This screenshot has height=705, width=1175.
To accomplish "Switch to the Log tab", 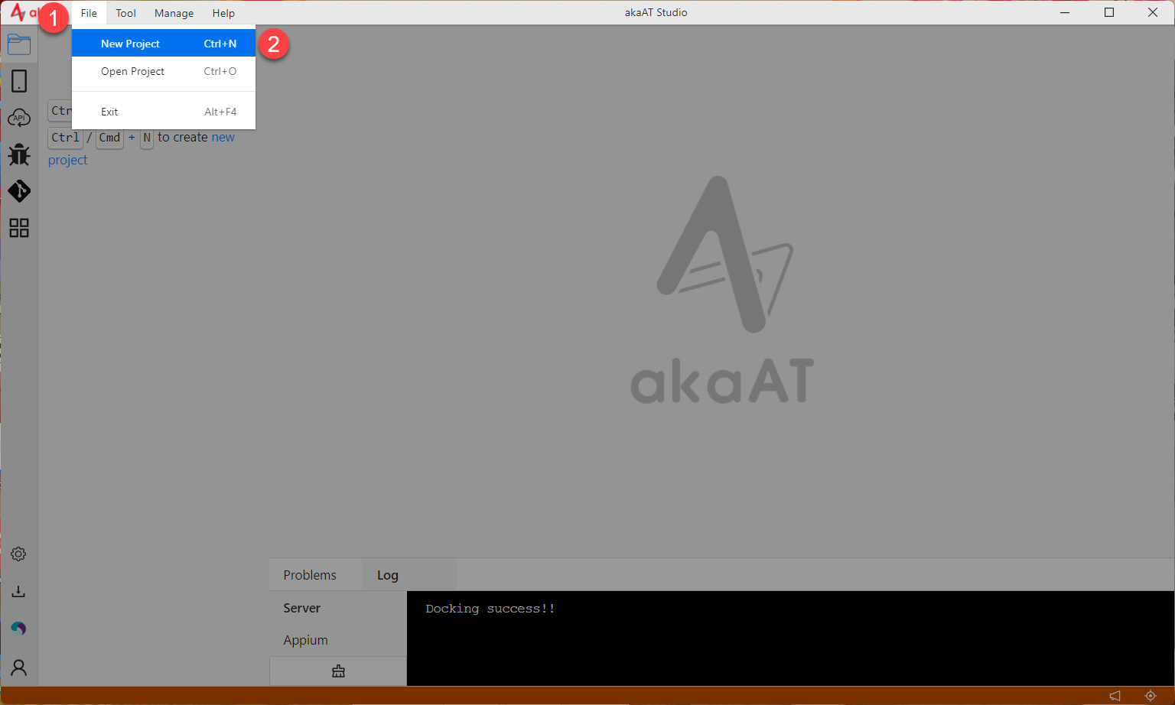I will (388, 575).
